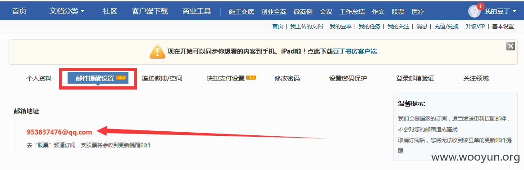Viewport: 524px width, 170px height.
Task: Click the warning triangle icon in banner
Action: click(157, 51)
